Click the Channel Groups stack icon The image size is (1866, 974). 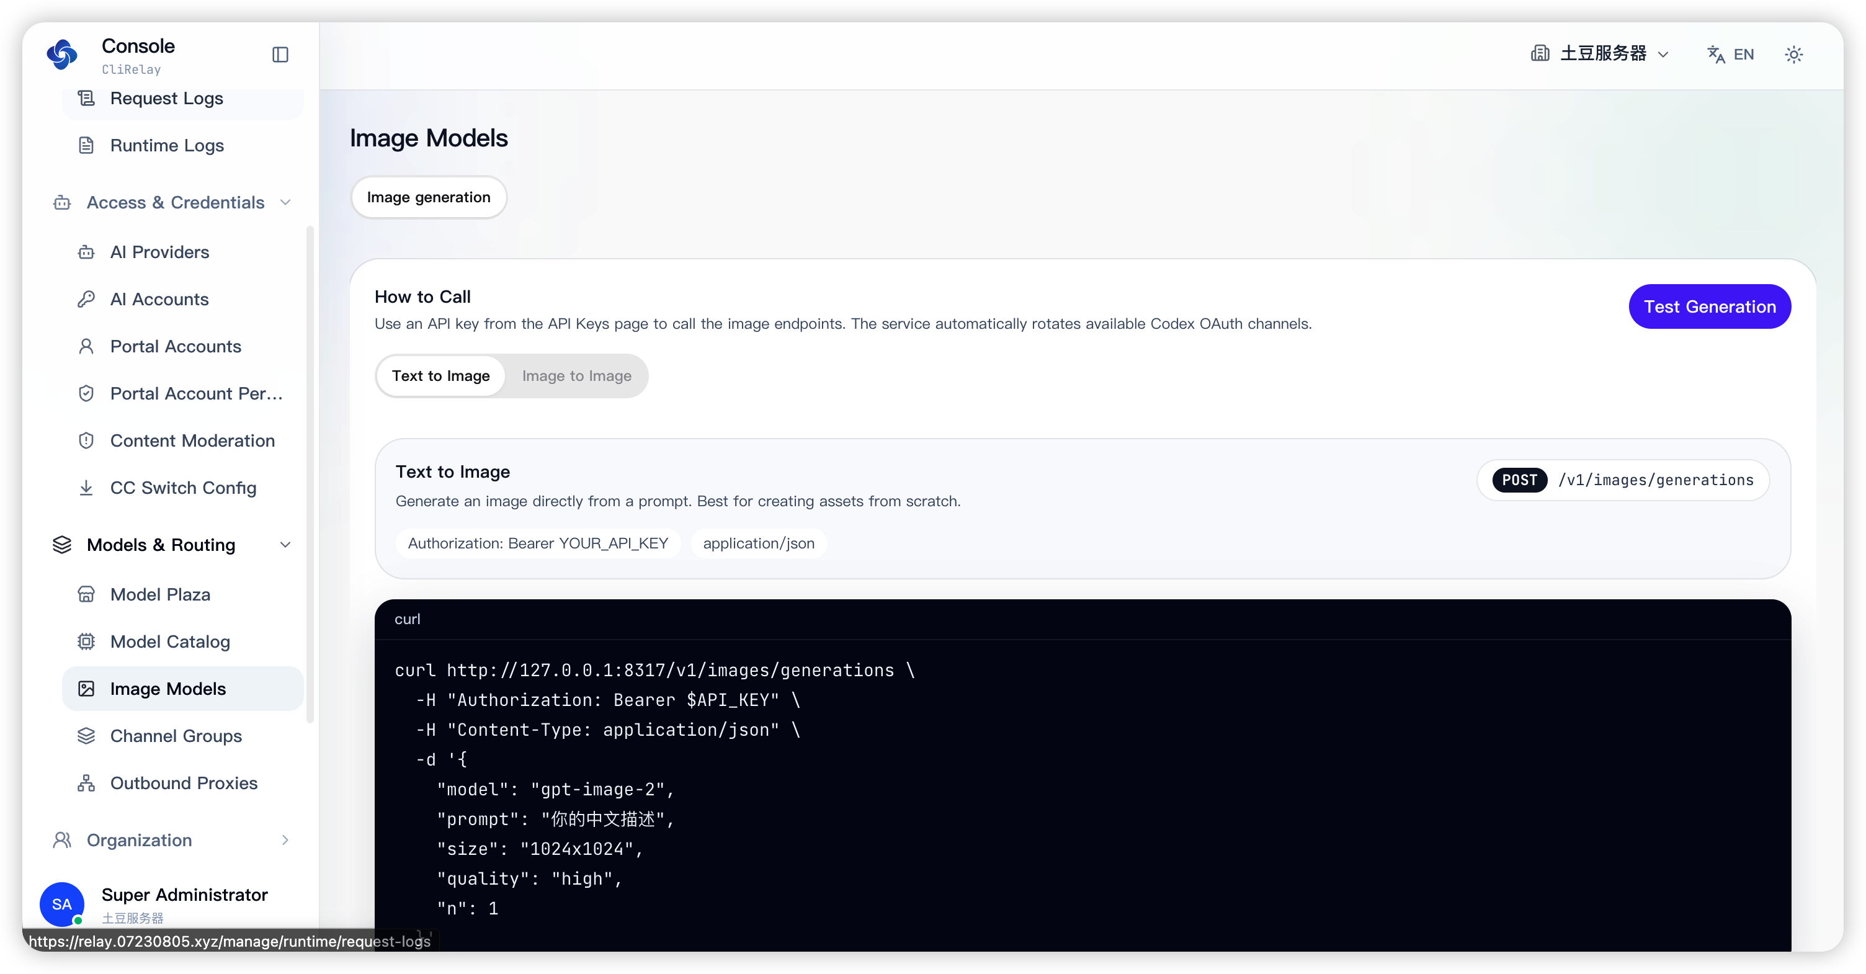pyautogui.click(x=86, y=735)
